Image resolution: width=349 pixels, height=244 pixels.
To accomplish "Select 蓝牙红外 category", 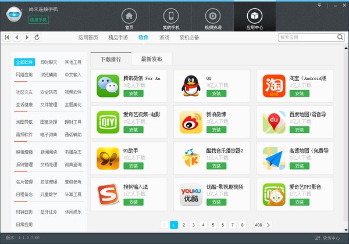I will [x=49, y=212].
